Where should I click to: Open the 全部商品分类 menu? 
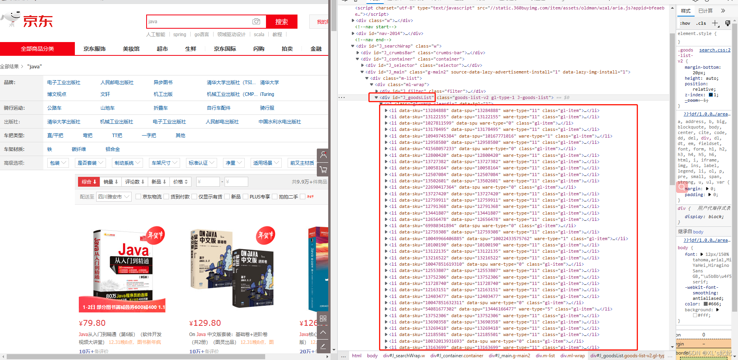(x=37, y=49)
